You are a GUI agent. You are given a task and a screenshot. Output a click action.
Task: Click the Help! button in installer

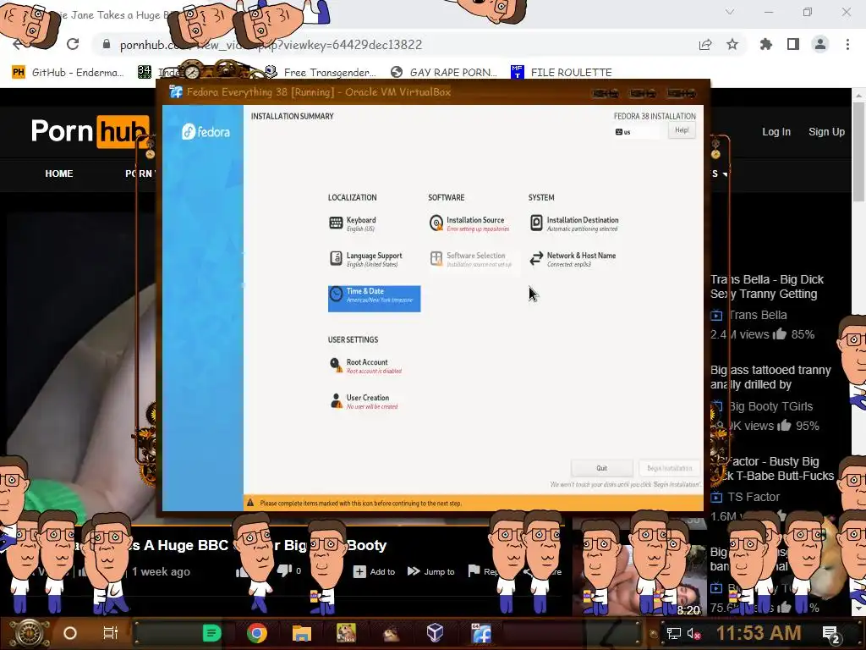(682, 130)
